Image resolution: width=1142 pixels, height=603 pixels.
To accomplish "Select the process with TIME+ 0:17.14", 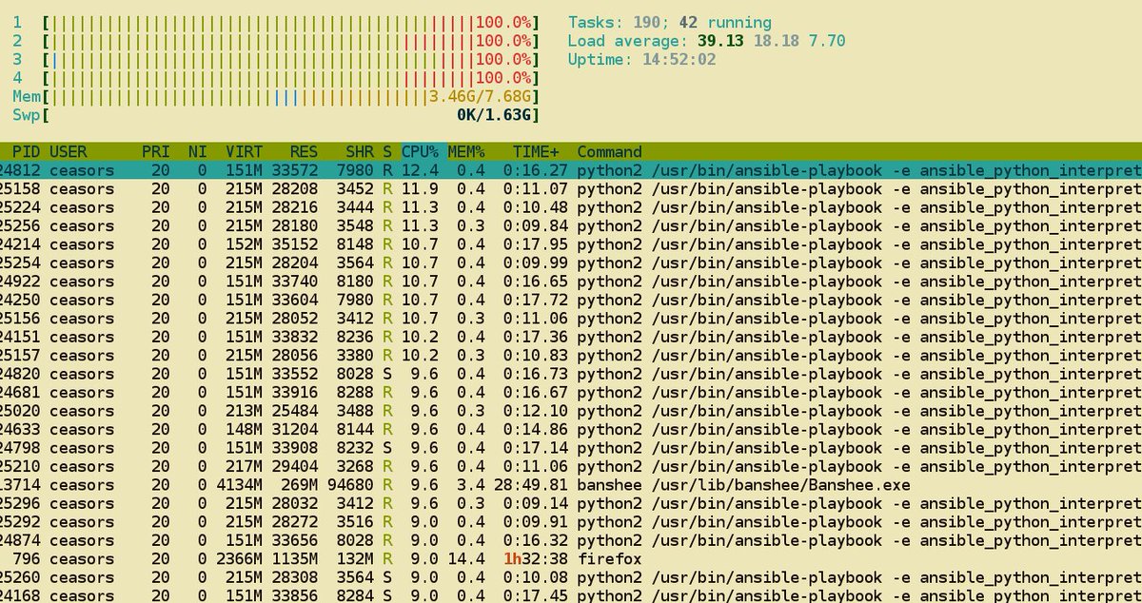I will pyautogui.click(x=571, y=448).
